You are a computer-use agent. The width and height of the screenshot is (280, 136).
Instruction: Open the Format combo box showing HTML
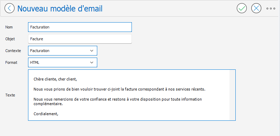point(63,62)
